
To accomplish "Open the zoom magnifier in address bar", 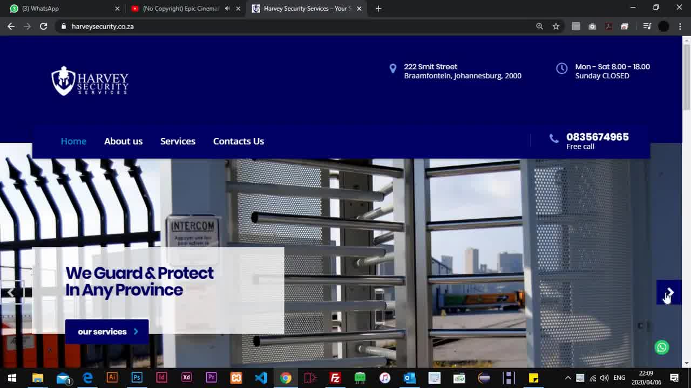I will coord(539,26).
